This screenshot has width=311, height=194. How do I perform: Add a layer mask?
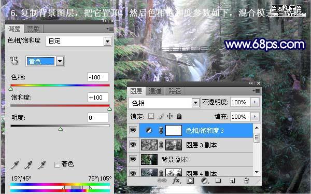tap(190, 181)
